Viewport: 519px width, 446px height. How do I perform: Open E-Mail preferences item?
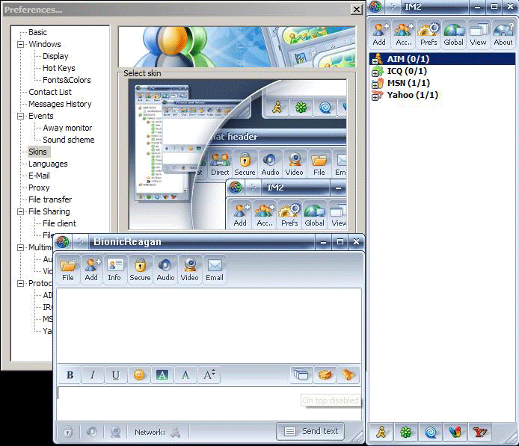point(39,176)
